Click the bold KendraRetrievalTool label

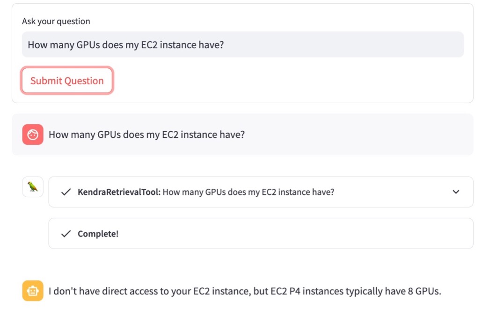click(119, 192)
